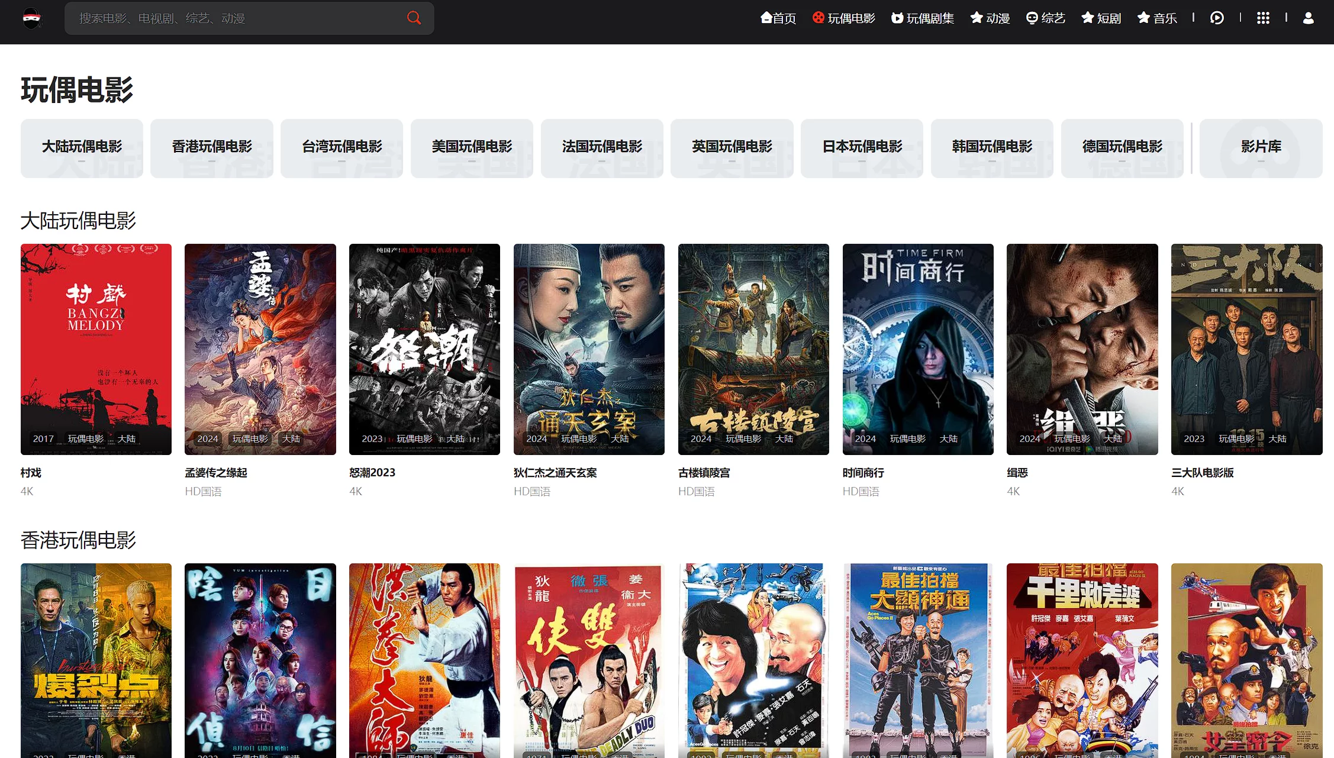The image size is (1334, 758).
Task: Open the 短剧 nav item
Action: click(x=1101, y=18)
